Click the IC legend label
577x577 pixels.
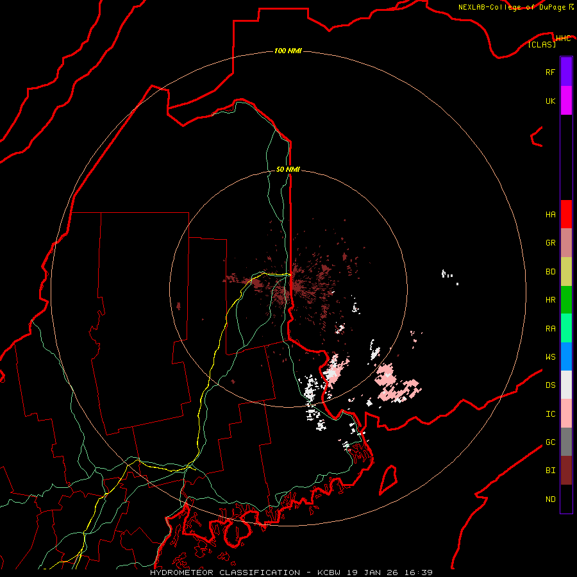[x=550, y=414]
